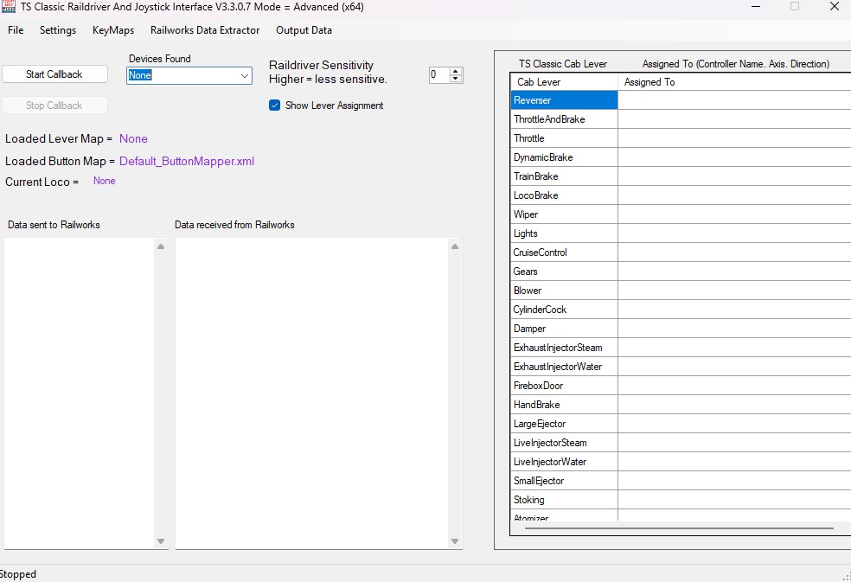Viewport: 851px width, 582px height.
Task: Select the TrainBrake lever row
Action: [x=564, y=176]
